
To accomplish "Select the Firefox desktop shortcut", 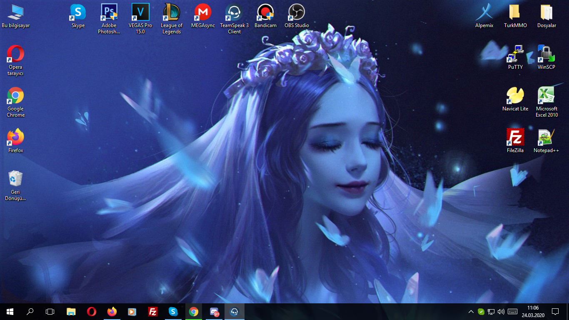I will (x=16, y=141).
